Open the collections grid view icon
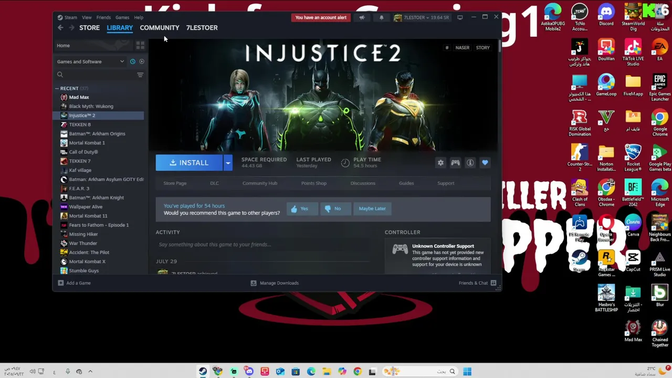 coord(140,46)
